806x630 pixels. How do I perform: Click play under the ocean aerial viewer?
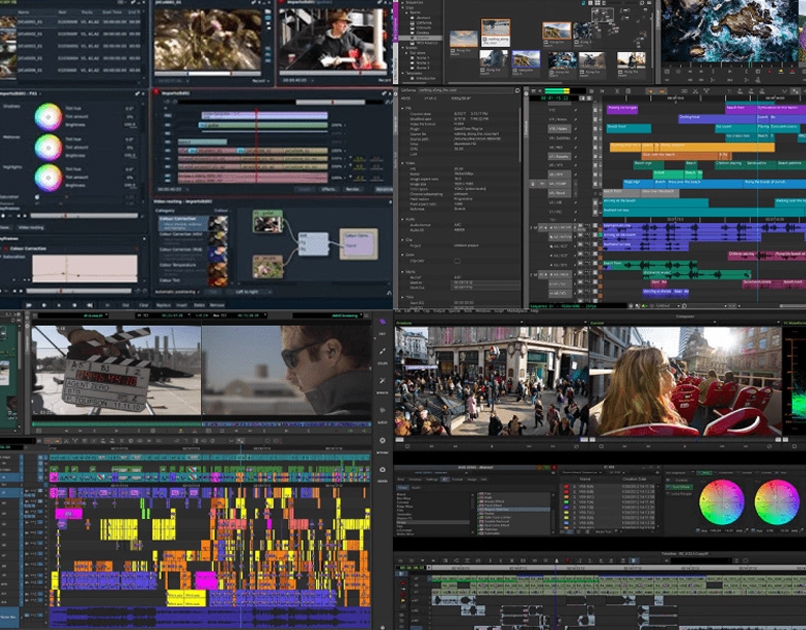point(730,72)
